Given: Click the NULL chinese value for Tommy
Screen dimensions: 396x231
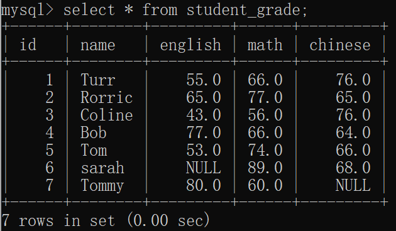Looking at the screenshot, I should click(353, 185).
